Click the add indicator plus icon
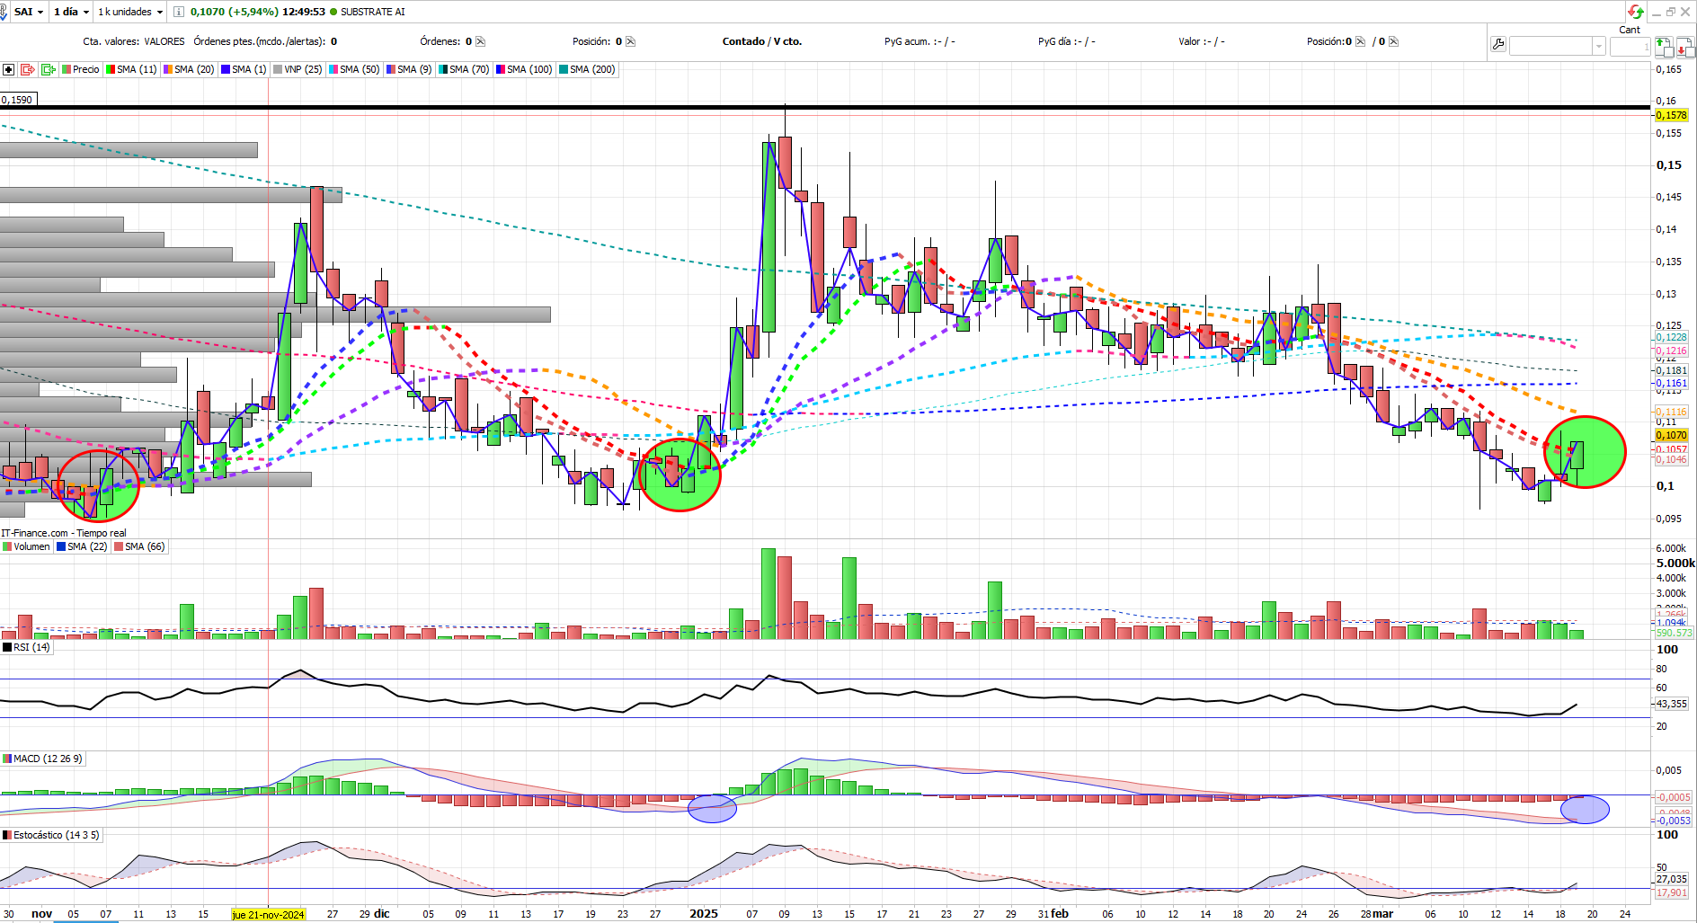This screenshot has width=1697, height=923. tap(8, 69)
